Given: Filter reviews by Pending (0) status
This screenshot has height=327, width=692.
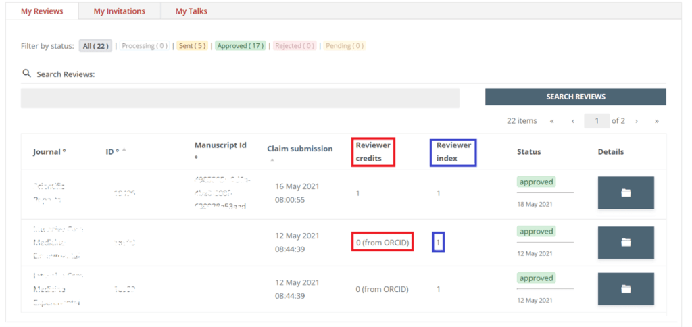Looking at the screenshot, I should [x=344, y=46].
